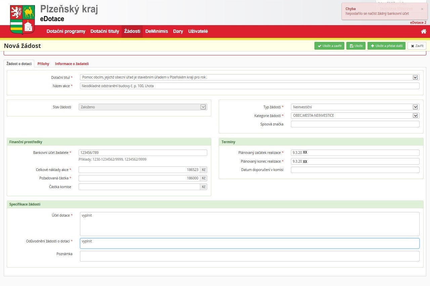Click the Zavřít button
430x286 pixels.
(x=417, y=46)
